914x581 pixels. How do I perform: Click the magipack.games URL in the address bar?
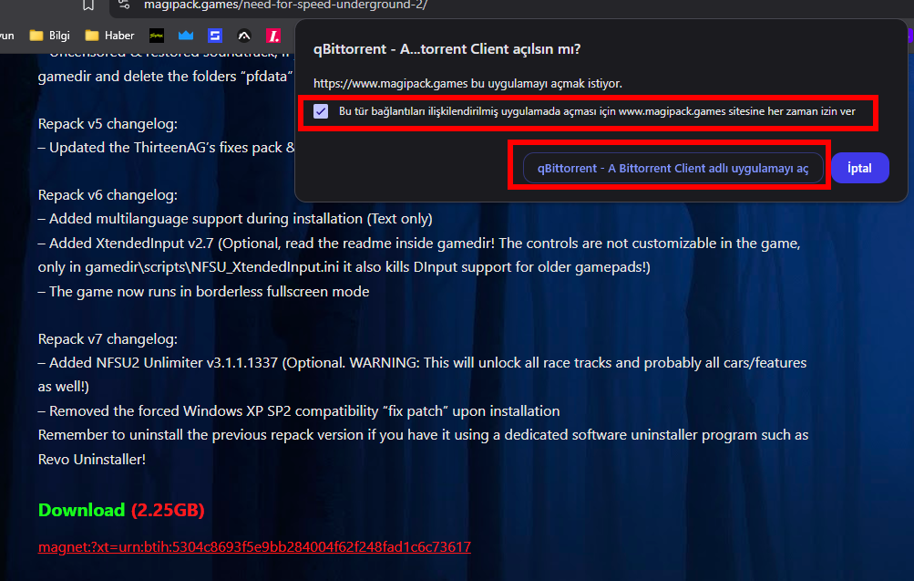click(x=285, y=5)
